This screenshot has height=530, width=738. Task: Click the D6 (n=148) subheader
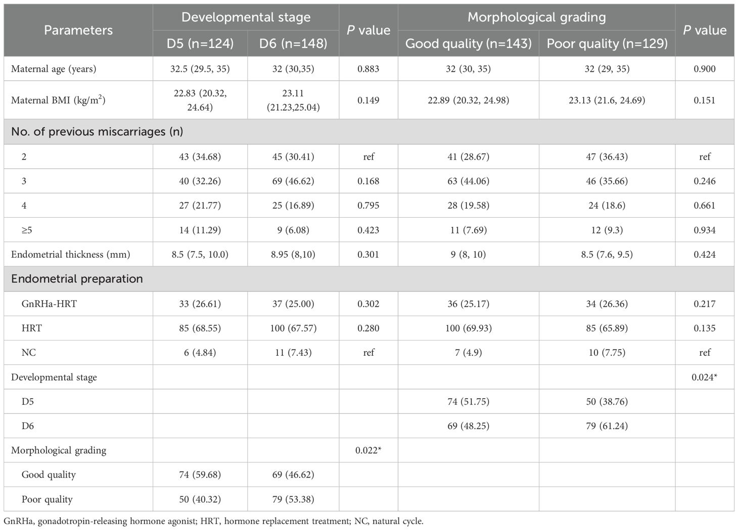click(293, 43)
